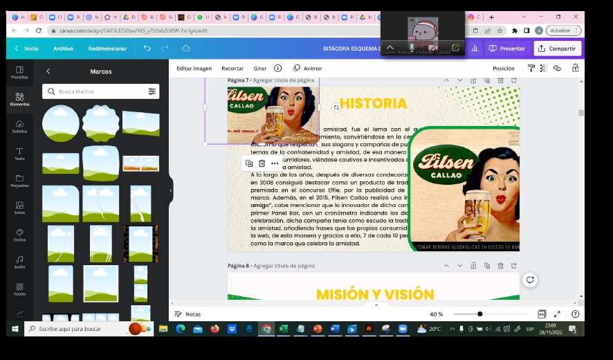The image size is (613, 360).
Task: Click the HISTORIA heading text
Action: pyautogui.click(x=374, y=103)
